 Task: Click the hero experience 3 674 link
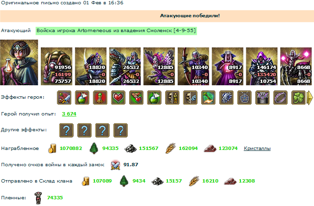(x=69, y=114)
